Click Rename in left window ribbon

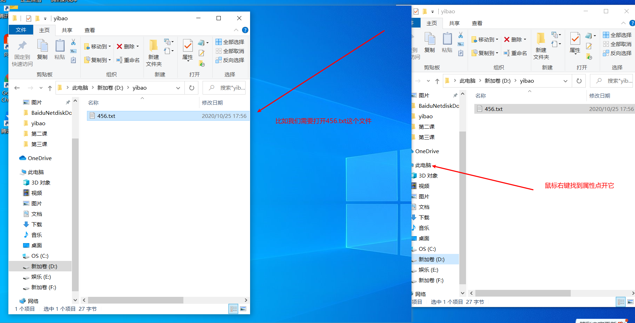point(128,60)
